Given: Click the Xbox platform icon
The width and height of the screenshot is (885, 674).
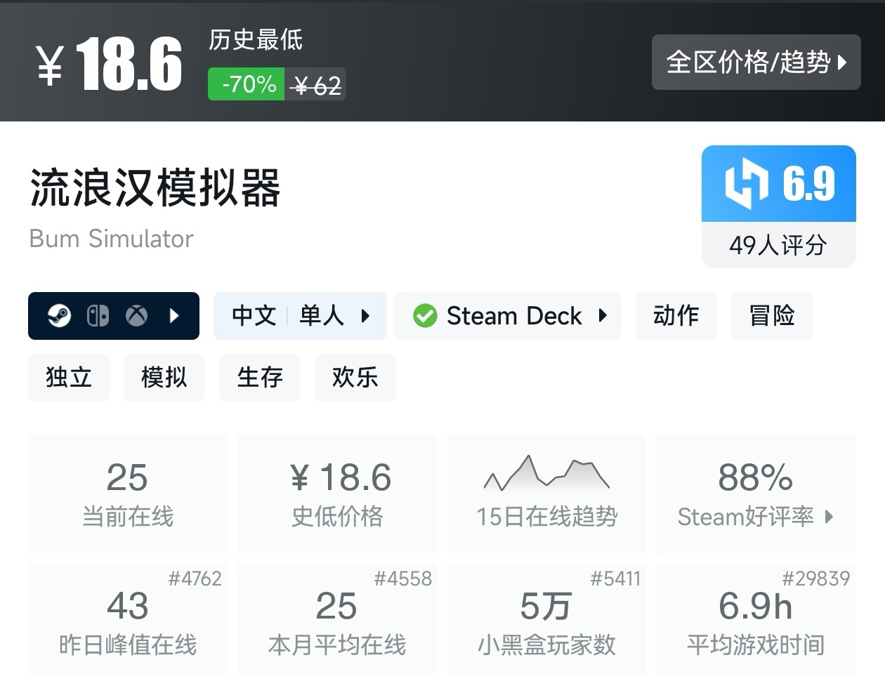Looking at the screenshot, I should [136, 316].
